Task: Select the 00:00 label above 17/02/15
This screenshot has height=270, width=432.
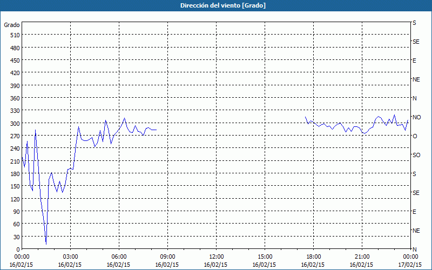Action: pos(410,257)
